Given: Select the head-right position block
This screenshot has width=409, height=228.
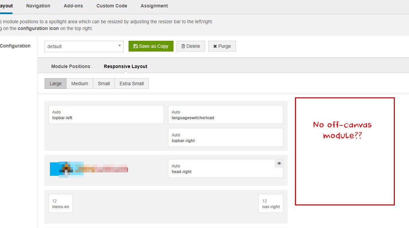Looking at the screenshot, I should (226, 168).
